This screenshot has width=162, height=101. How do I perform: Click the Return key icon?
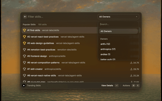point(116,86)
